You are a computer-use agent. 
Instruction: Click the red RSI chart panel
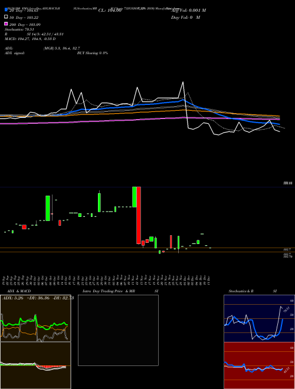tap(259, 365)
